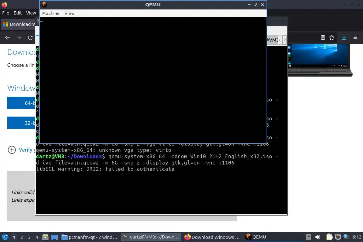363x242 pixels.
Task: Open volume control in system tray
Action: 318,237
